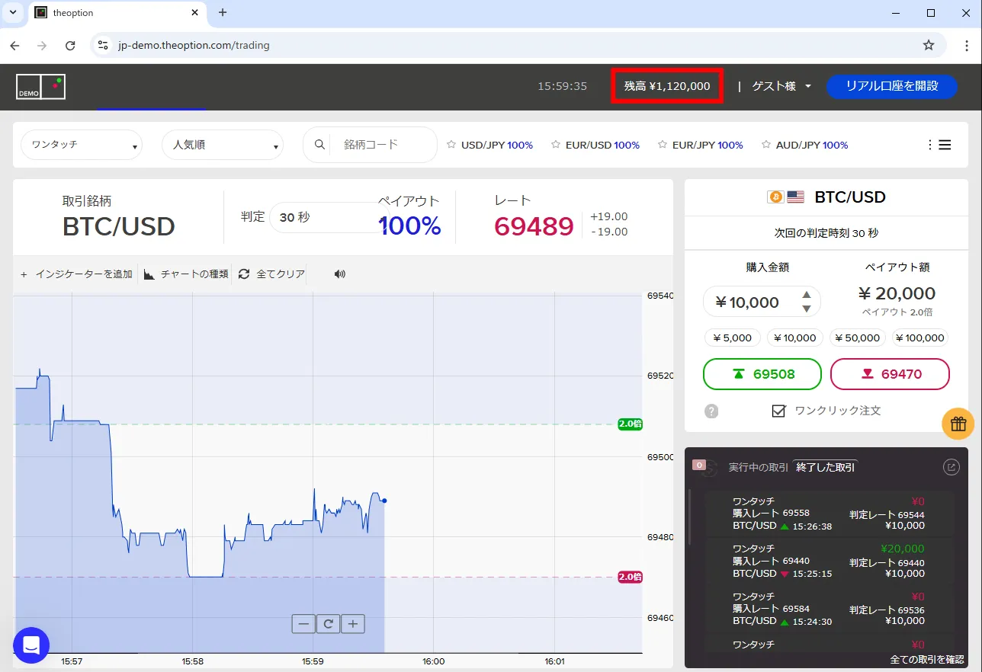Viewport: 982px width, 672px height.
Task: Open 全ての取引を確認 link
Action: point(926,660)
